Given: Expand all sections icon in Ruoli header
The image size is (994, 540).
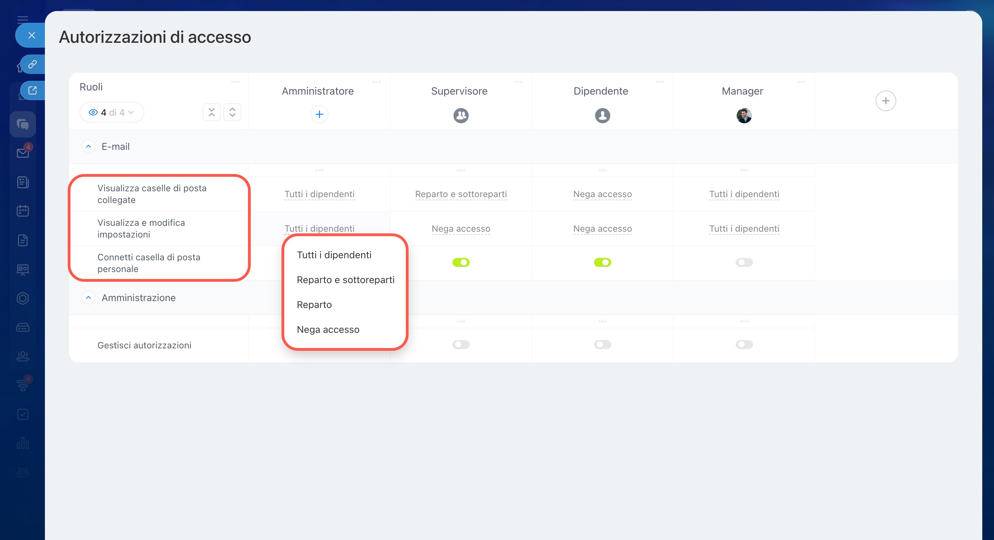Looking at the screenshot, I should 232,112.
